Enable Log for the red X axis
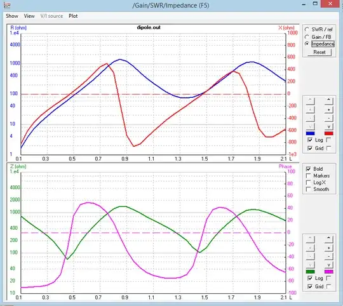343x306 pixels. (328, 140)
